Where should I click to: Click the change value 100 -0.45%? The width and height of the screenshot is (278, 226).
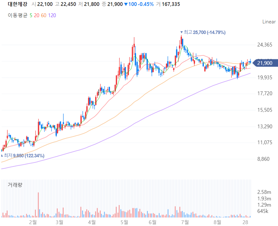pos(139,4)
